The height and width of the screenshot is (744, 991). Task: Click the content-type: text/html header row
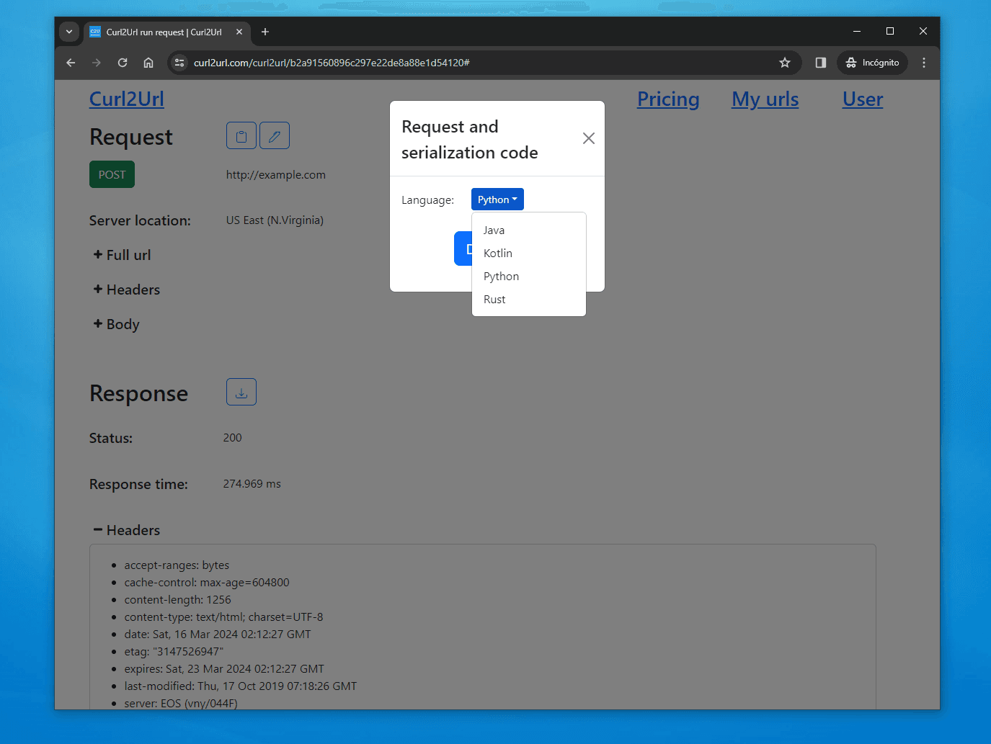223,617
